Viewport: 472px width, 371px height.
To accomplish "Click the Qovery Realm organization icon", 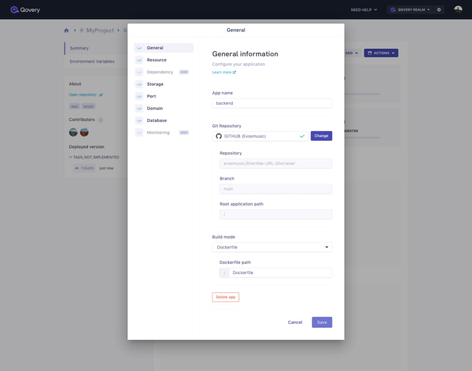I will [393, 10].
